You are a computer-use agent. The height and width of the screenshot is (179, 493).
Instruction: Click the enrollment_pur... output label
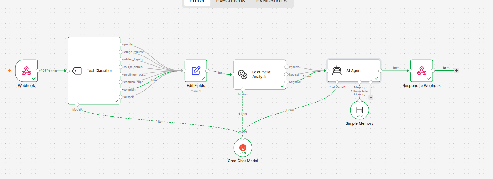pos(134,75)
